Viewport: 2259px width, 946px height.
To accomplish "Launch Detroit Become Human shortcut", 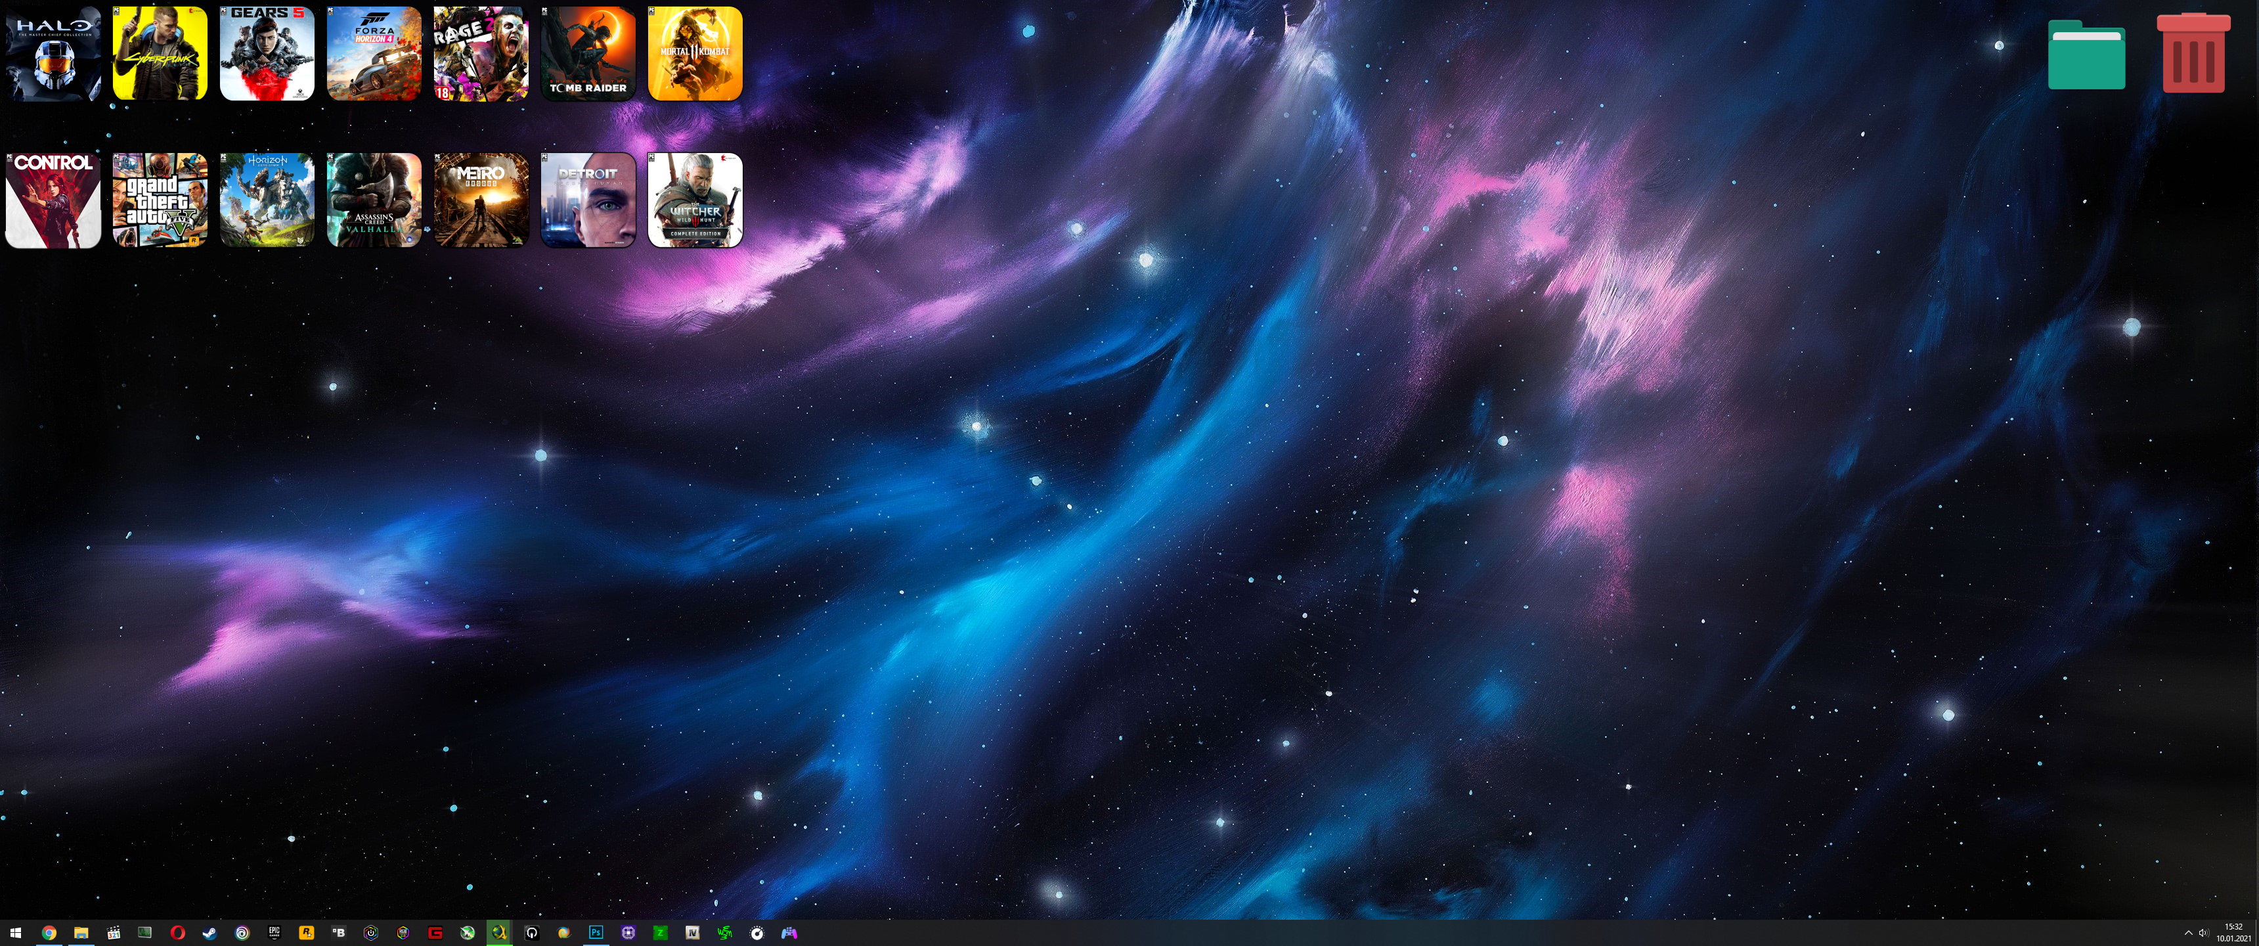I will [588, 200].
